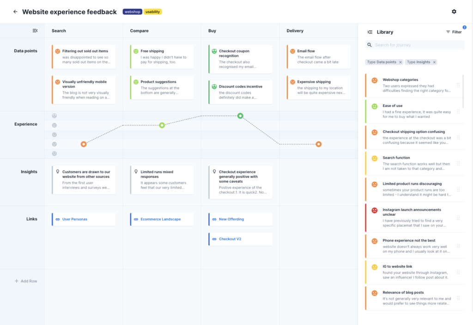Remove the Type Insights filter tag
Screen dimensions: 473x325
click(x=434, y=62)
